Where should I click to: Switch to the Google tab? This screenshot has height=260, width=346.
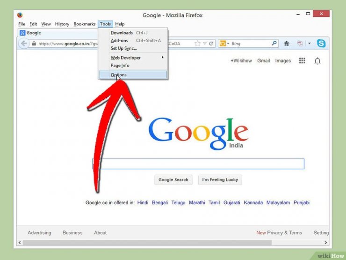click(58, 33)
